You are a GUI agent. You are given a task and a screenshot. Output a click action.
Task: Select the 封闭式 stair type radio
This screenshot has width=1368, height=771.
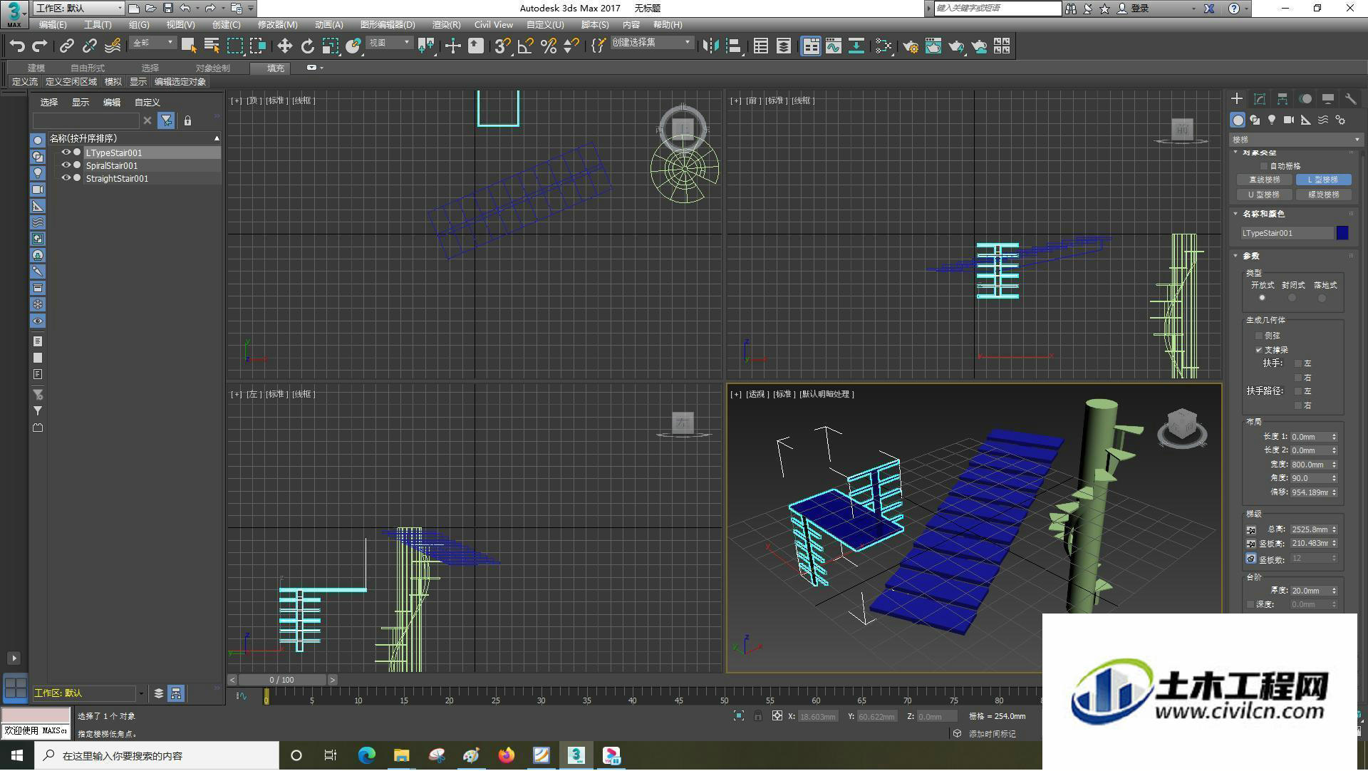click(1292, 298)
